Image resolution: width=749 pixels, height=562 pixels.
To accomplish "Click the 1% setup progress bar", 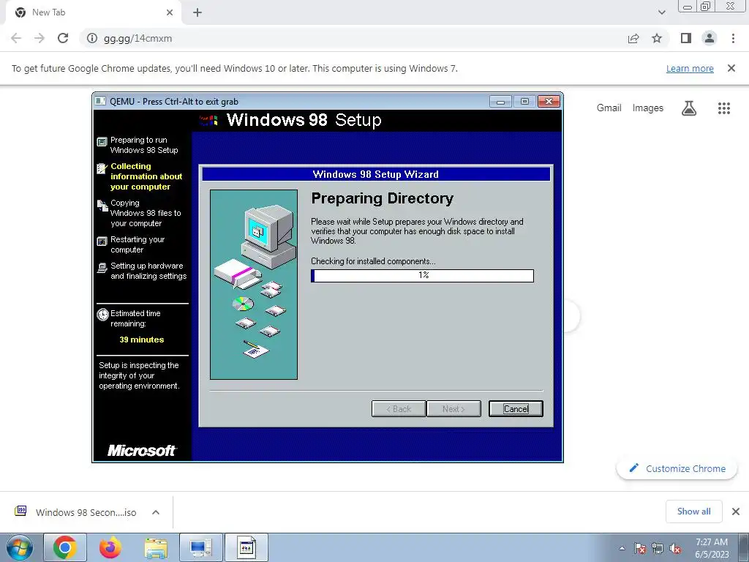I will (x=422, y=275).
